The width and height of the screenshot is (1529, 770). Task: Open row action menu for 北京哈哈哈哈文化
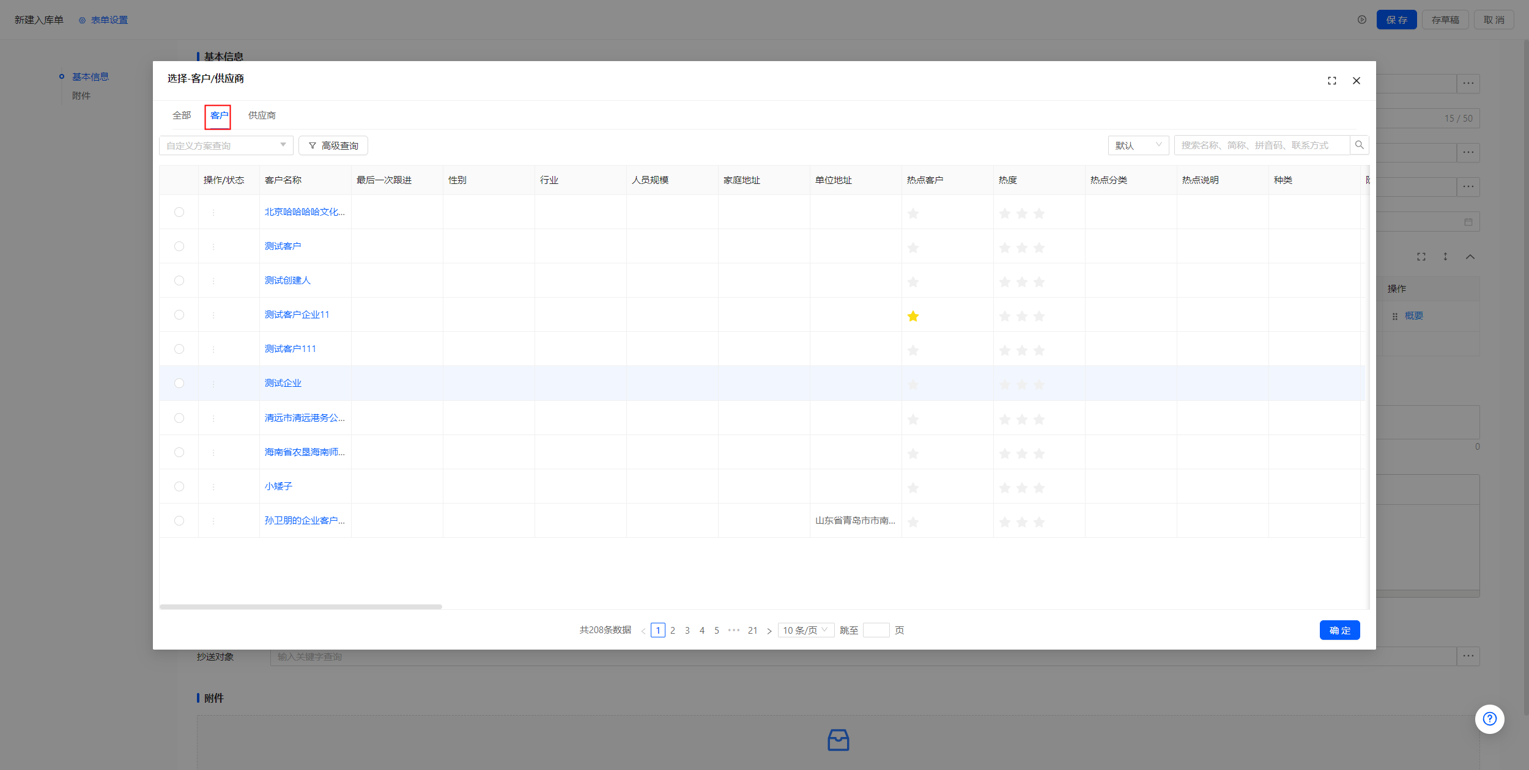coord(213,213)
